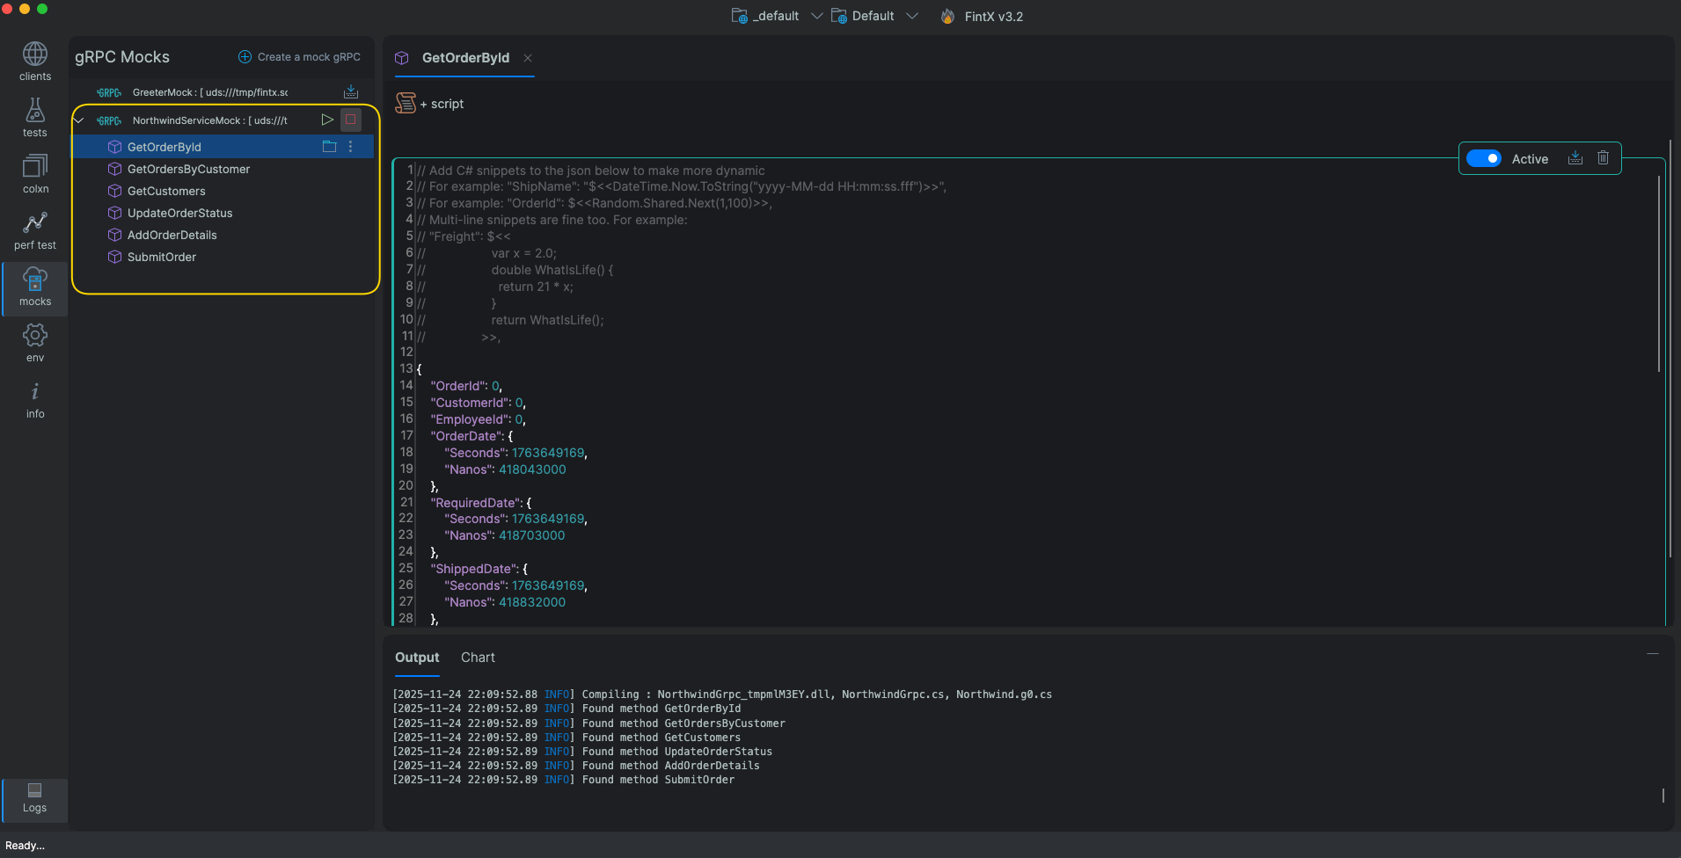Viewport: 1681px width, 858px height.
Task: Open the info section
Action: pyautogui.click(x=35, y=399)
